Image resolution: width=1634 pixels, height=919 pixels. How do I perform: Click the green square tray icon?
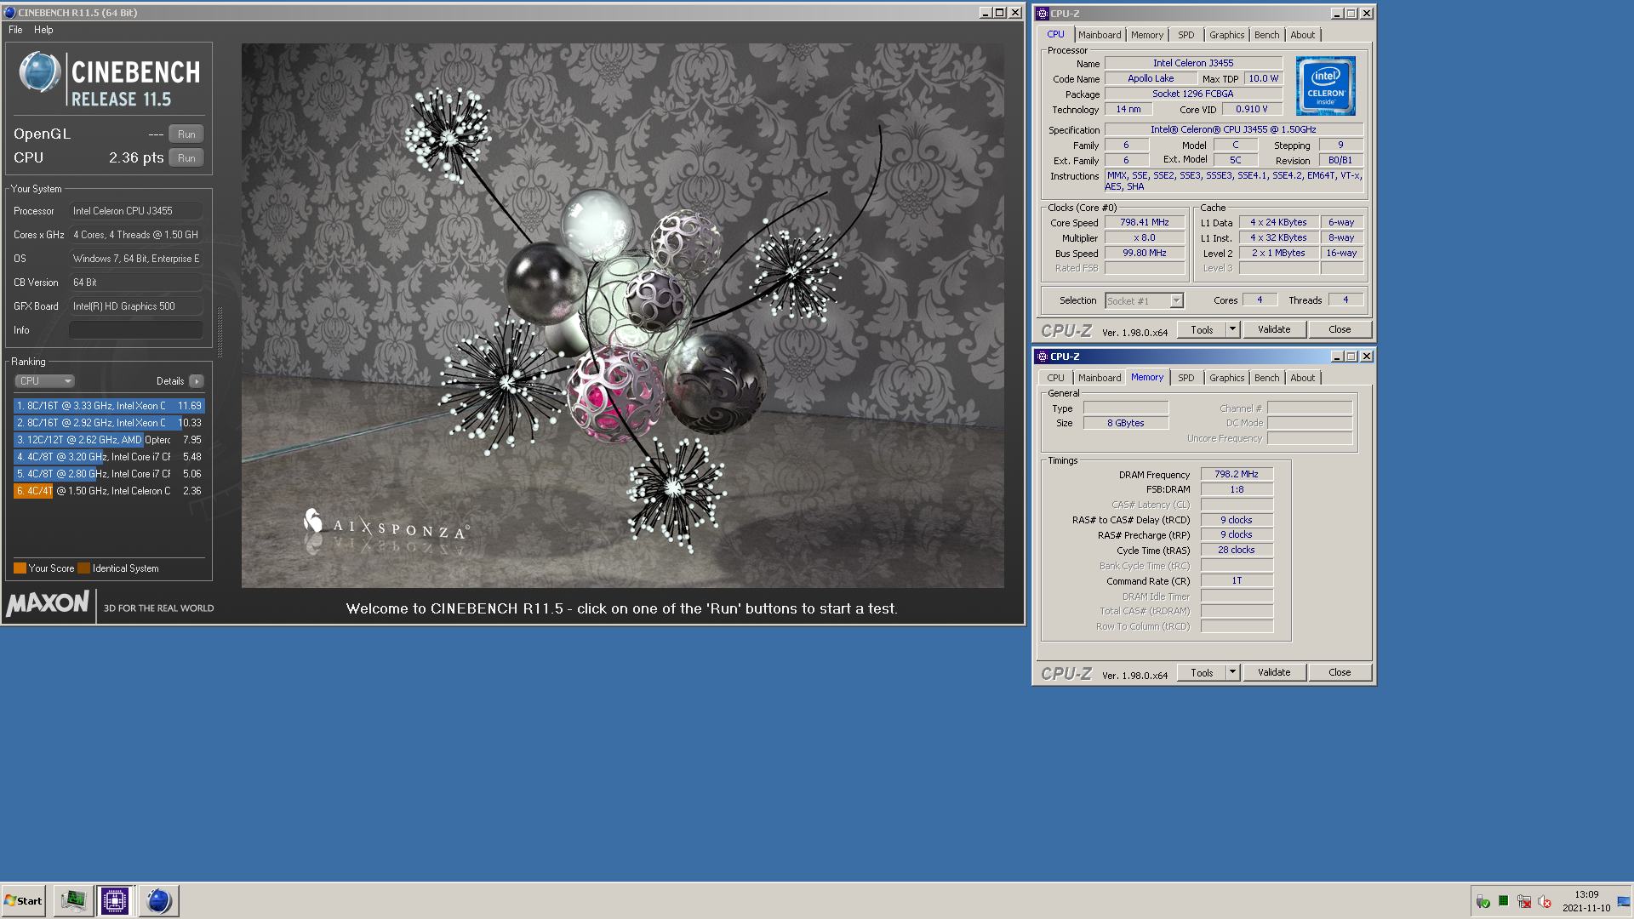[x=1504, y=901]
